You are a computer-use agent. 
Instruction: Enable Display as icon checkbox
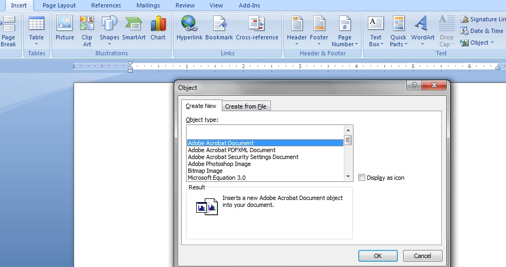pyautogui.click(x=362, y=178)
